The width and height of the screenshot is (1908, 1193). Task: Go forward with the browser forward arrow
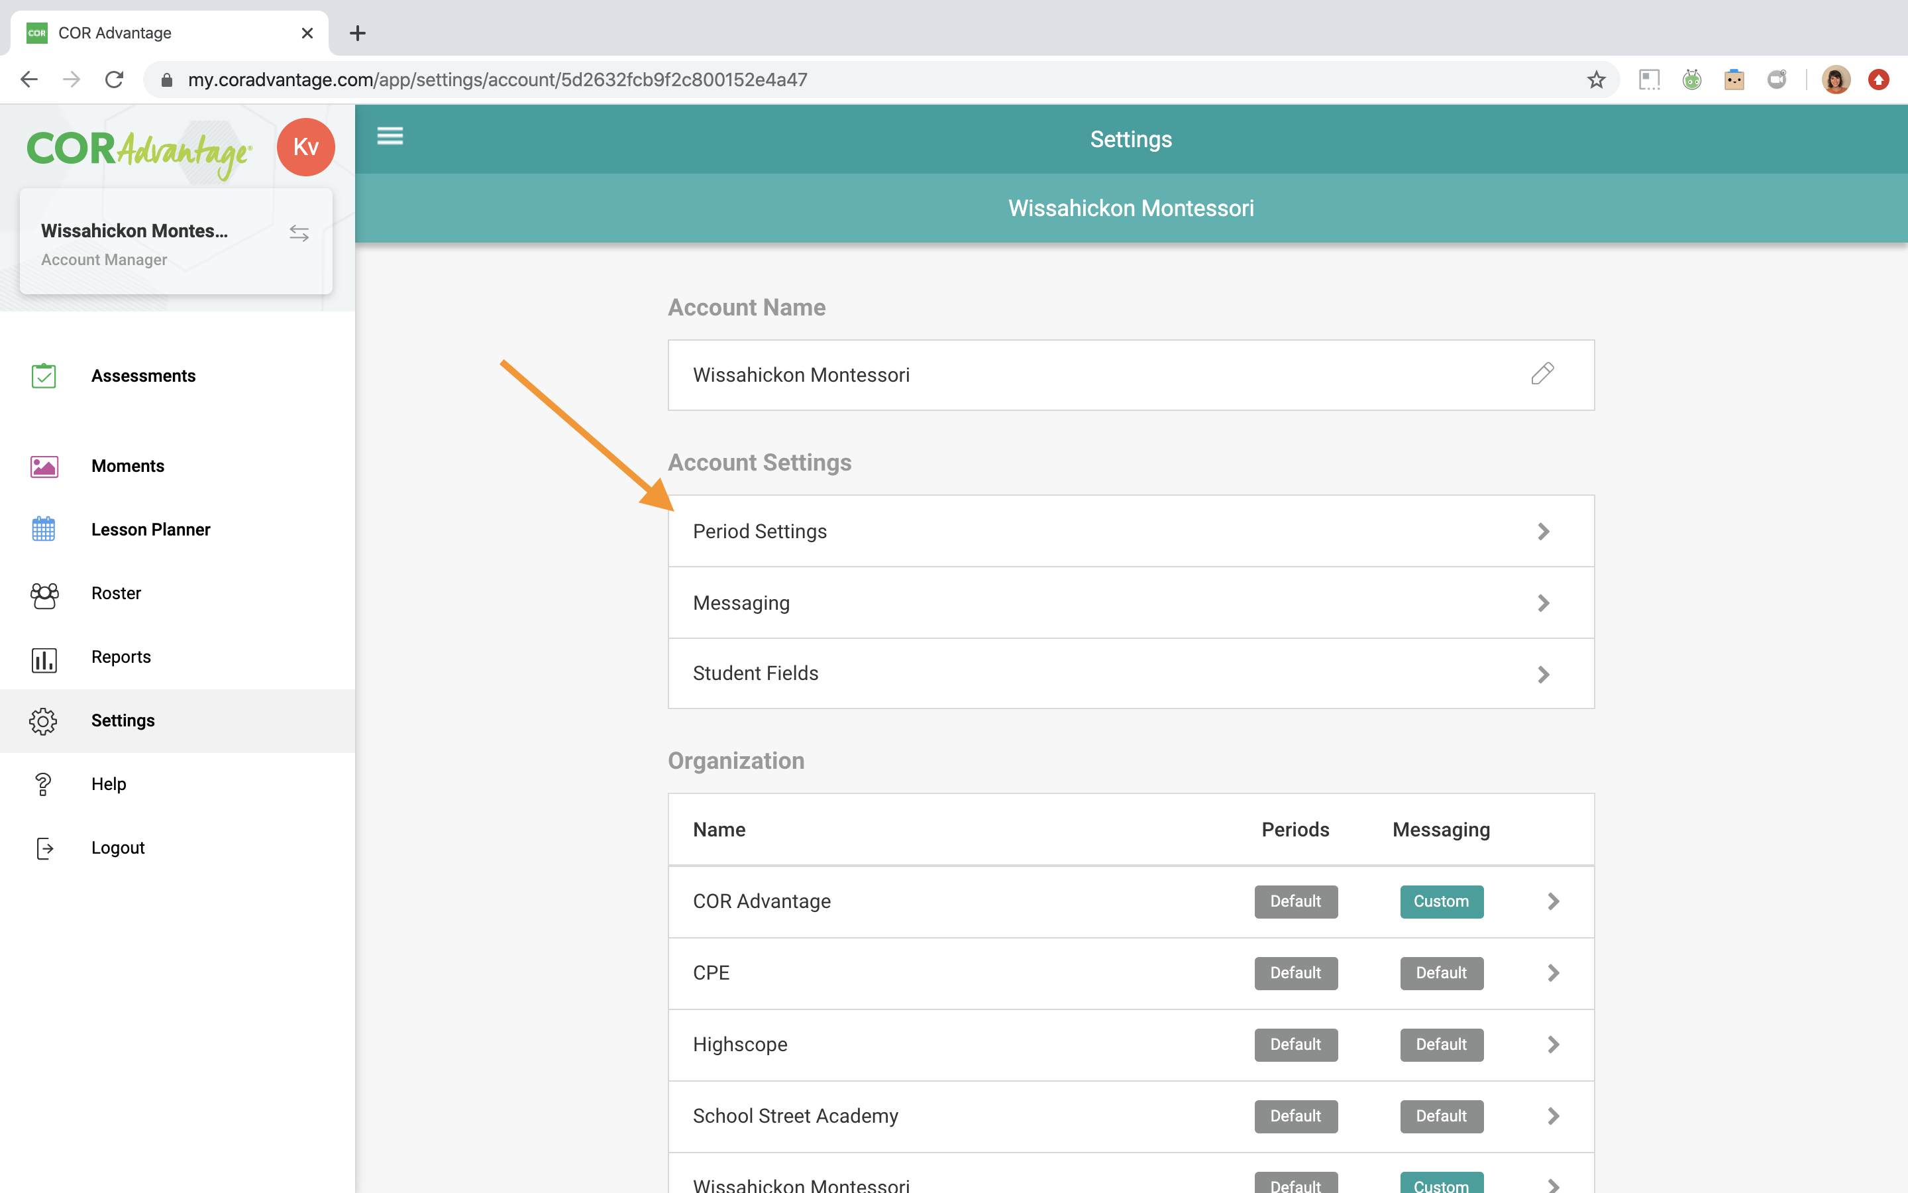pos(72,80)
